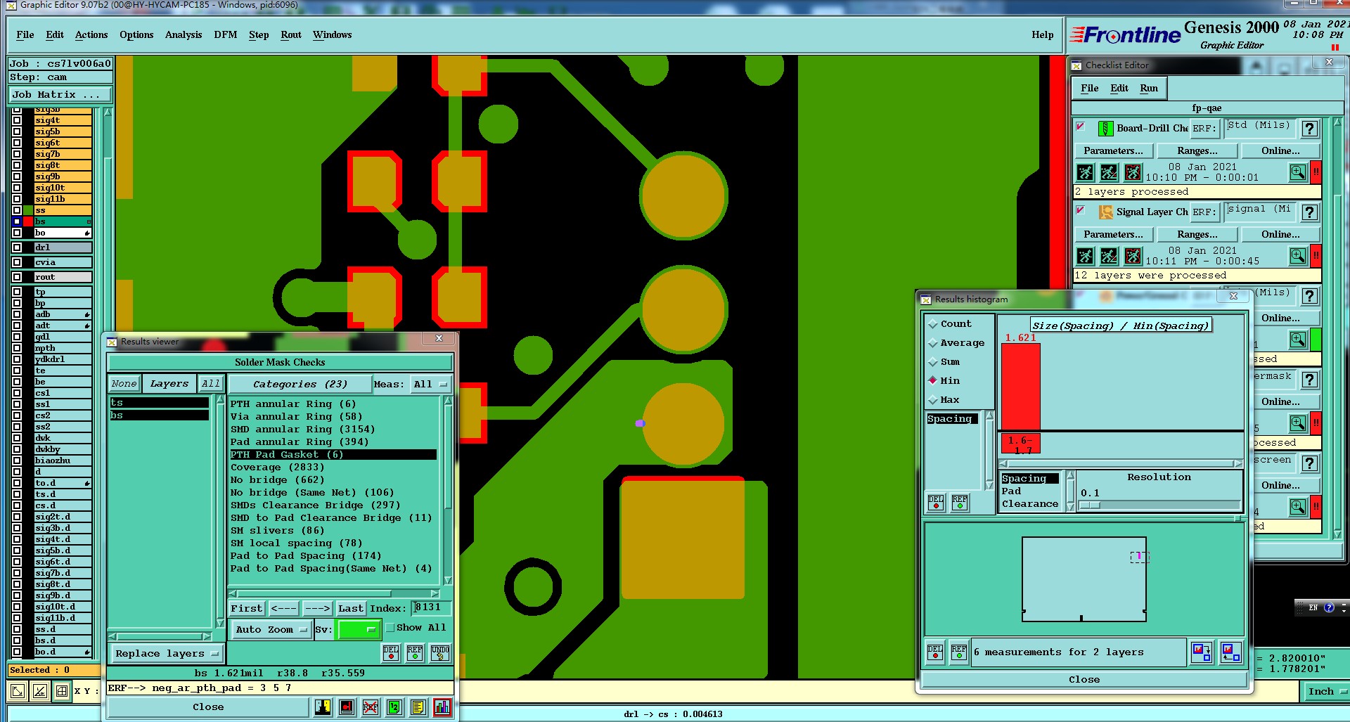Click red-outlined runner icon for Signal Layer check

pos(1133,256)
